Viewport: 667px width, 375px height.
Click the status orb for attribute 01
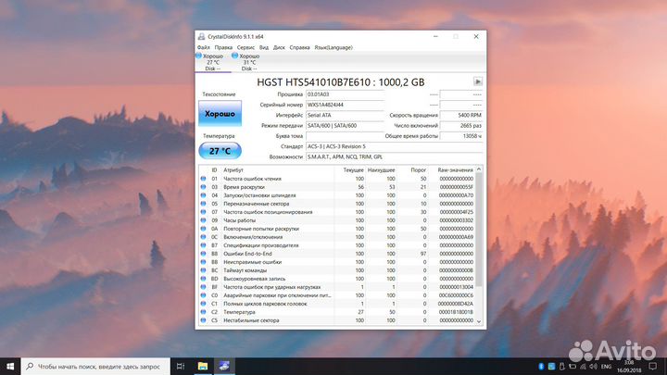point(203,179)
